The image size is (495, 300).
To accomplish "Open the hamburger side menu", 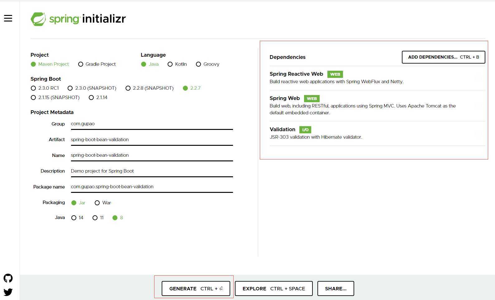I will click(8, 18).
